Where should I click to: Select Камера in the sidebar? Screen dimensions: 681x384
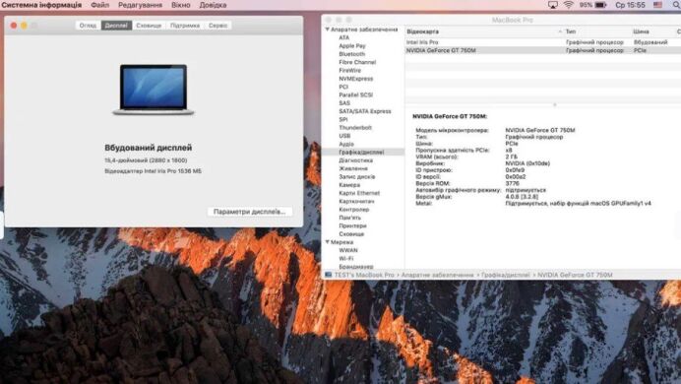(349, 185)
